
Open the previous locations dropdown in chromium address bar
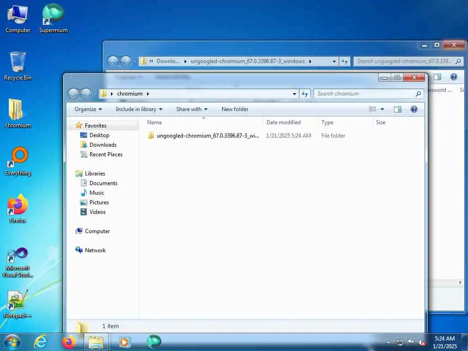[x=294, y=94]
